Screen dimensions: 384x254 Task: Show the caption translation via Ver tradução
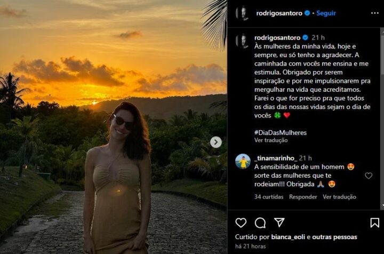pos(271,140)
